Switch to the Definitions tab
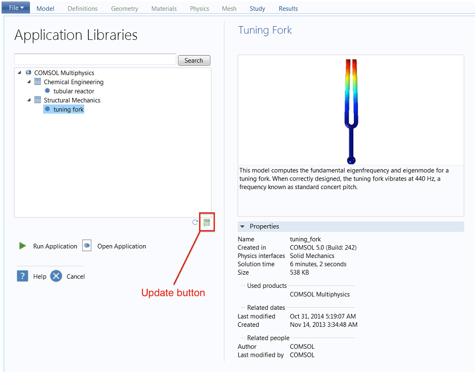475x372 pixels. point(82,9)
